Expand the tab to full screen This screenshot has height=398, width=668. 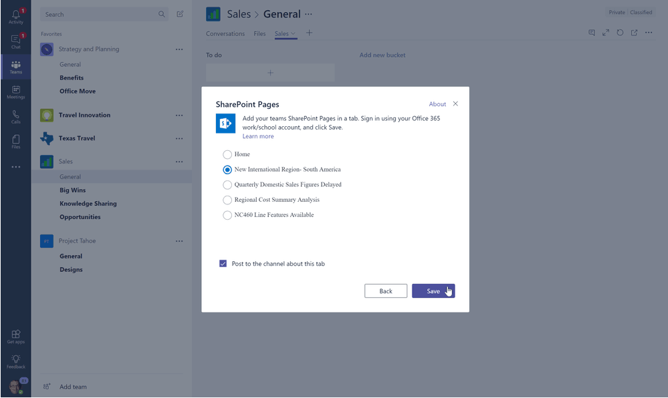[606, 33]
